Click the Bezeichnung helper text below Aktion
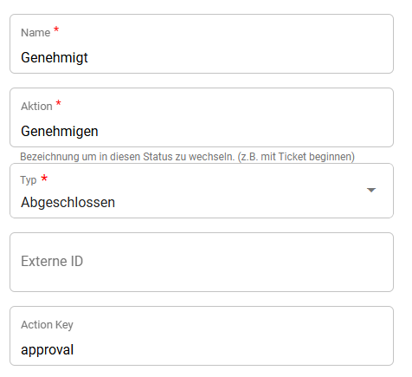Viewport: 412px width, 377px height. 187,157
